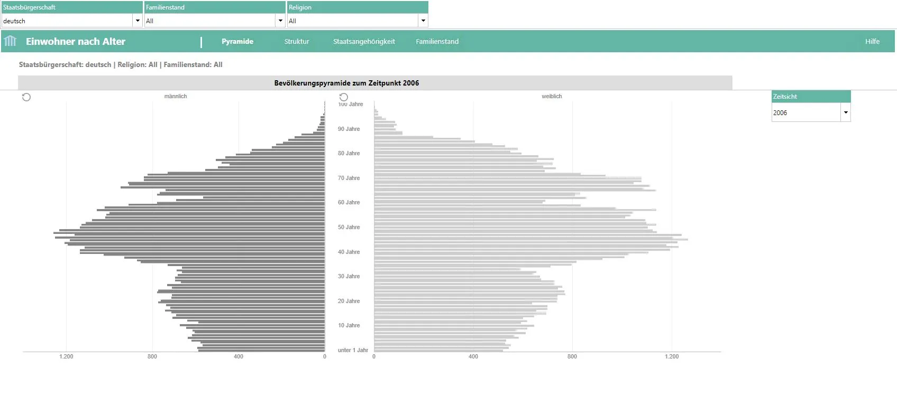Screen dimensions: 897x397
Task: Click the Einwohner nach Alter title
Action: pos(76,42)
